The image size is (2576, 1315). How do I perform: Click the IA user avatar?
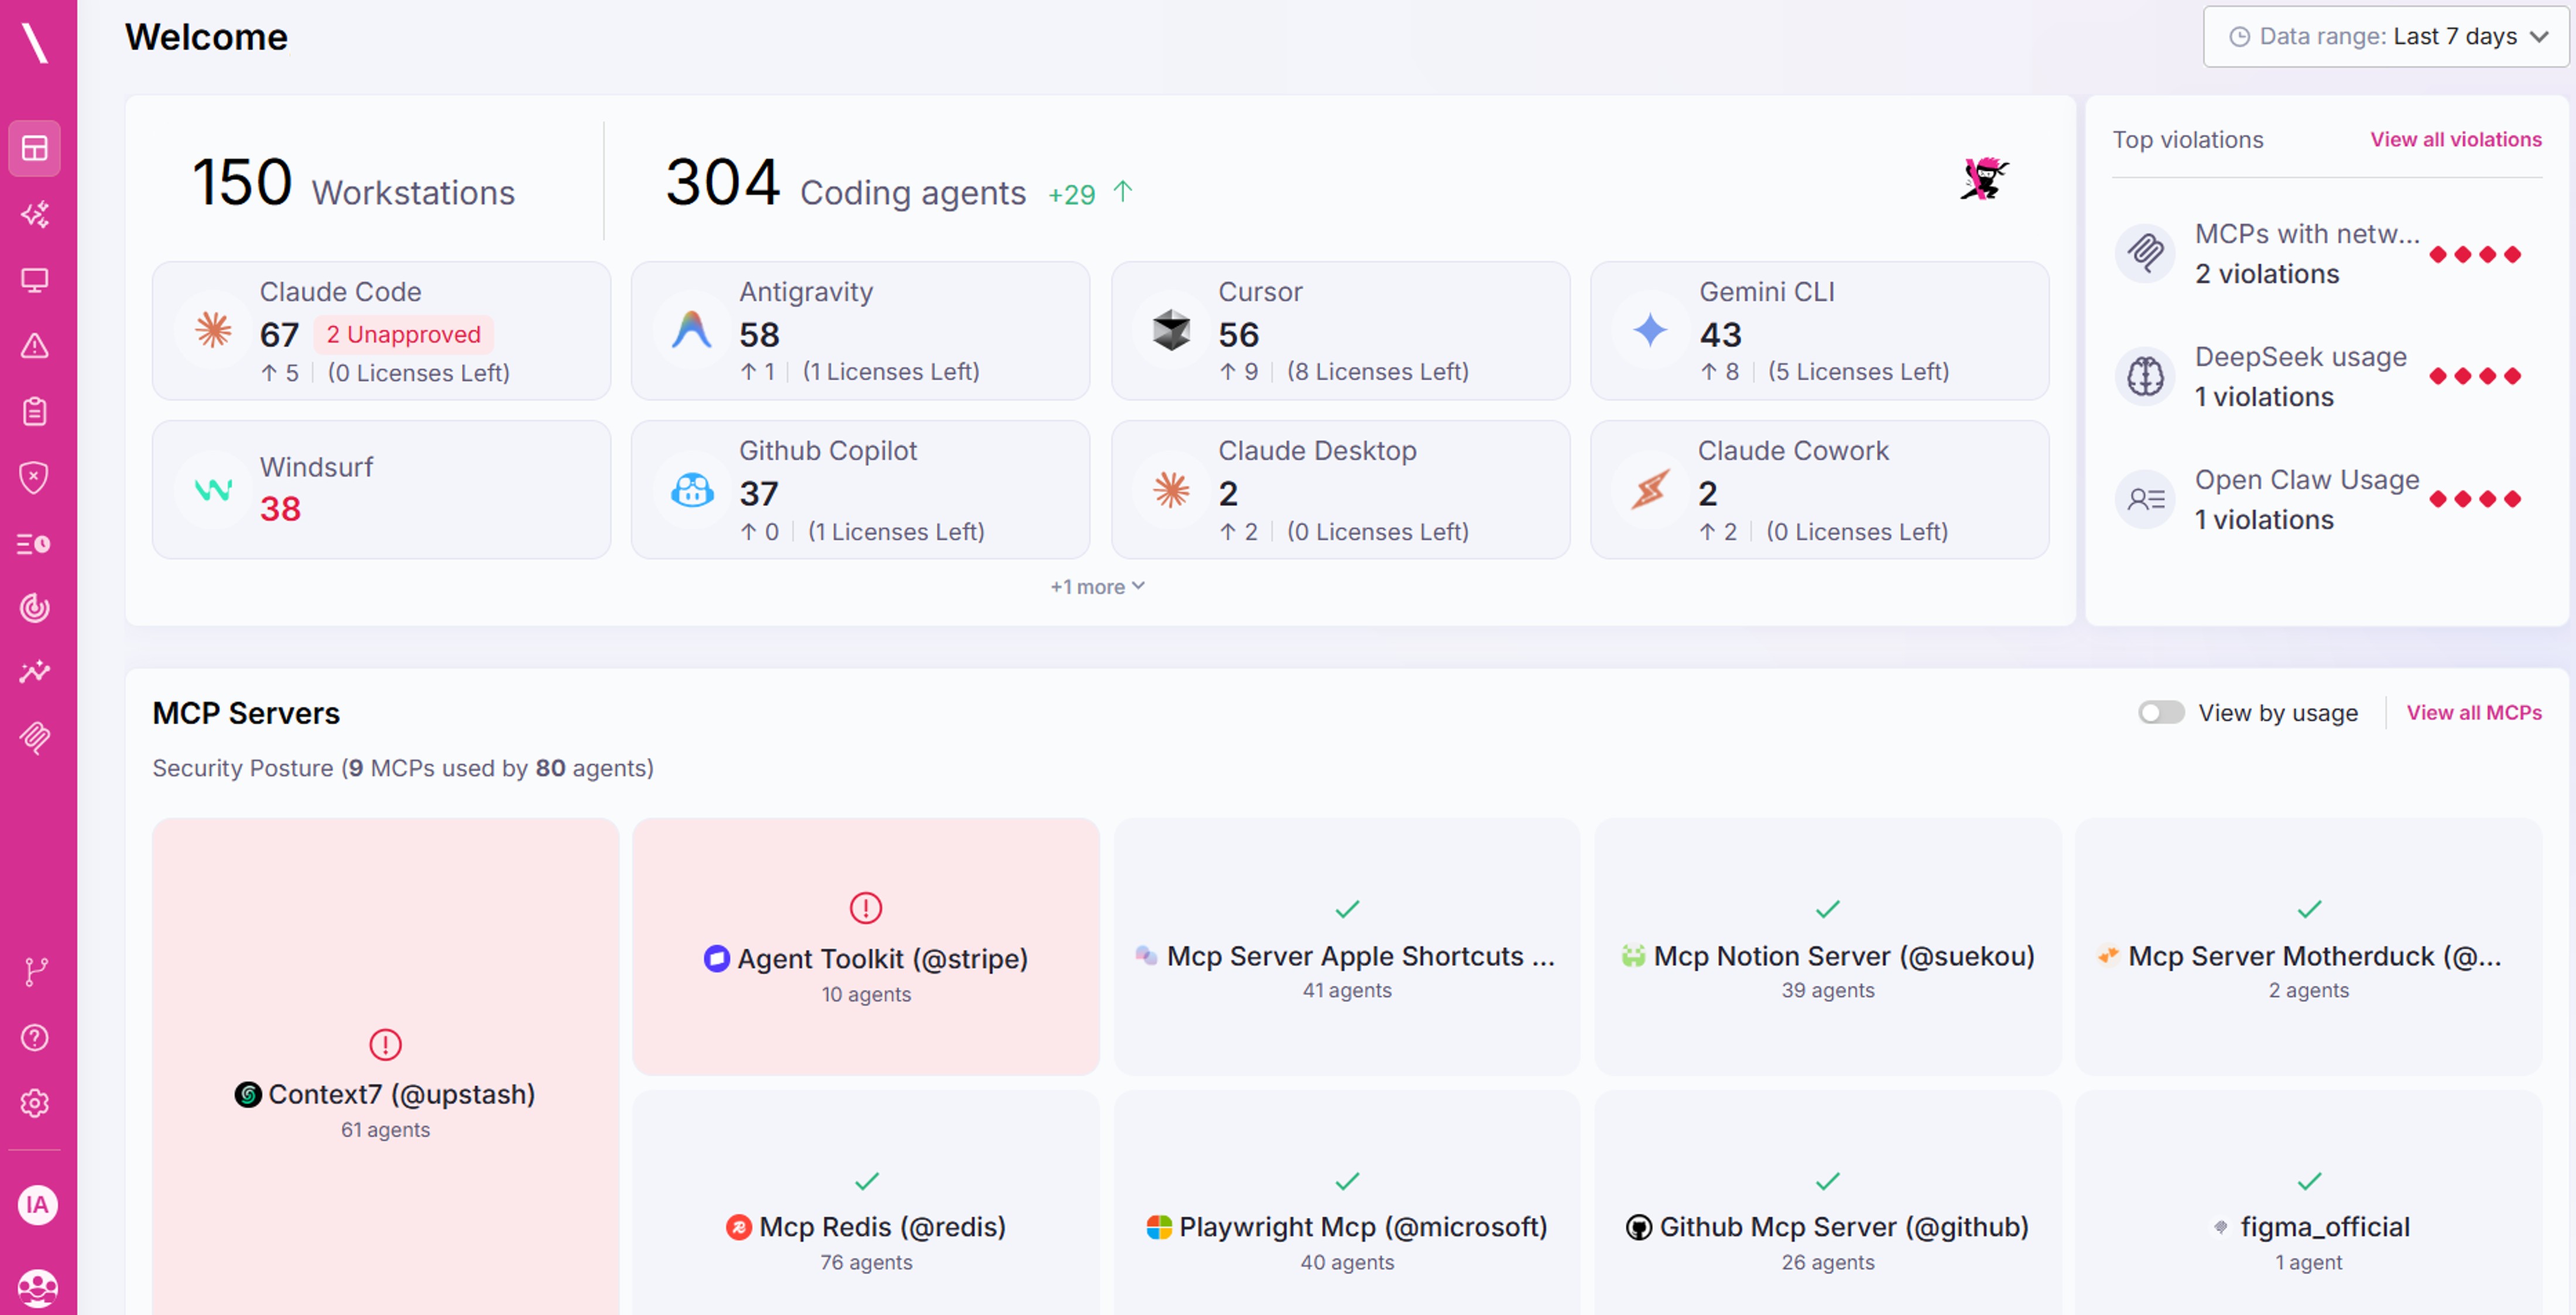click(37, 1204)
